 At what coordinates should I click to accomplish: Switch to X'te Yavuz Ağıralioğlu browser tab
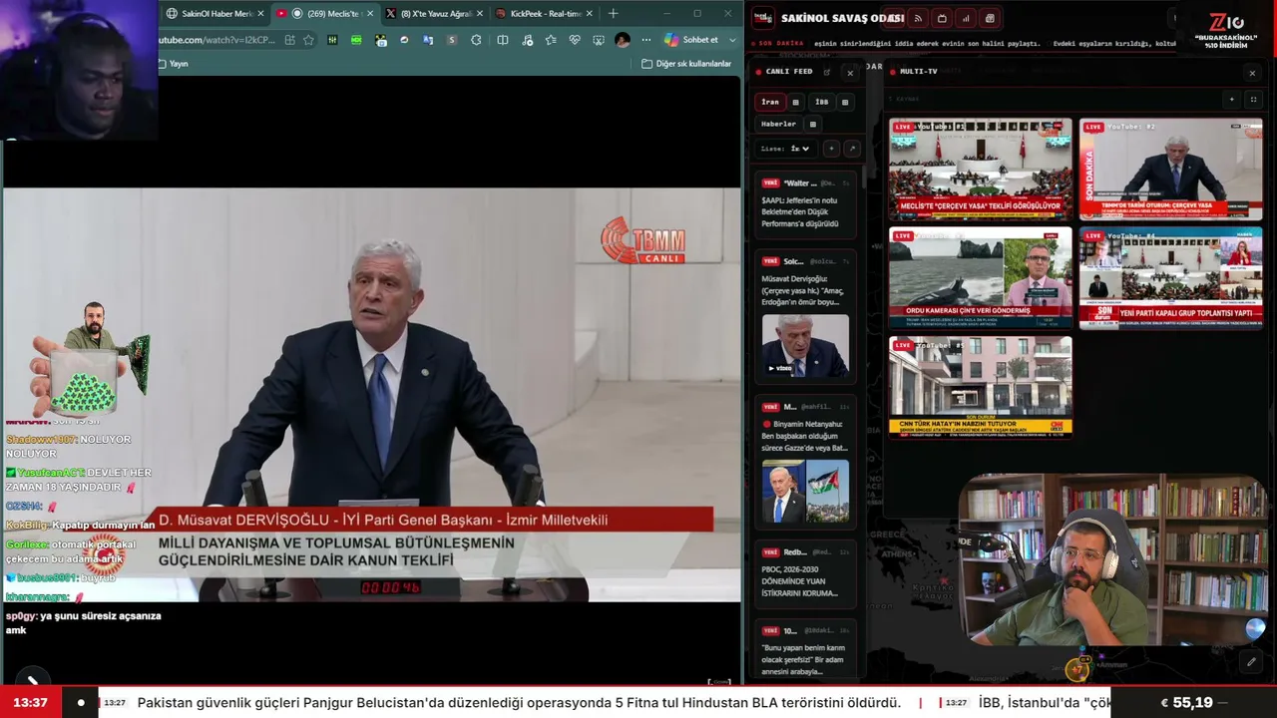433,13
